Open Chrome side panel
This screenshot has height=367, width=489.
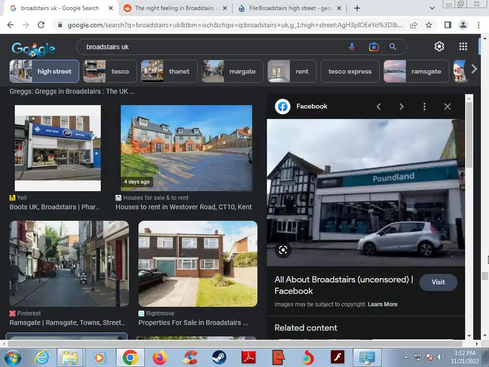pyautogui.click(x=448, y=25)
